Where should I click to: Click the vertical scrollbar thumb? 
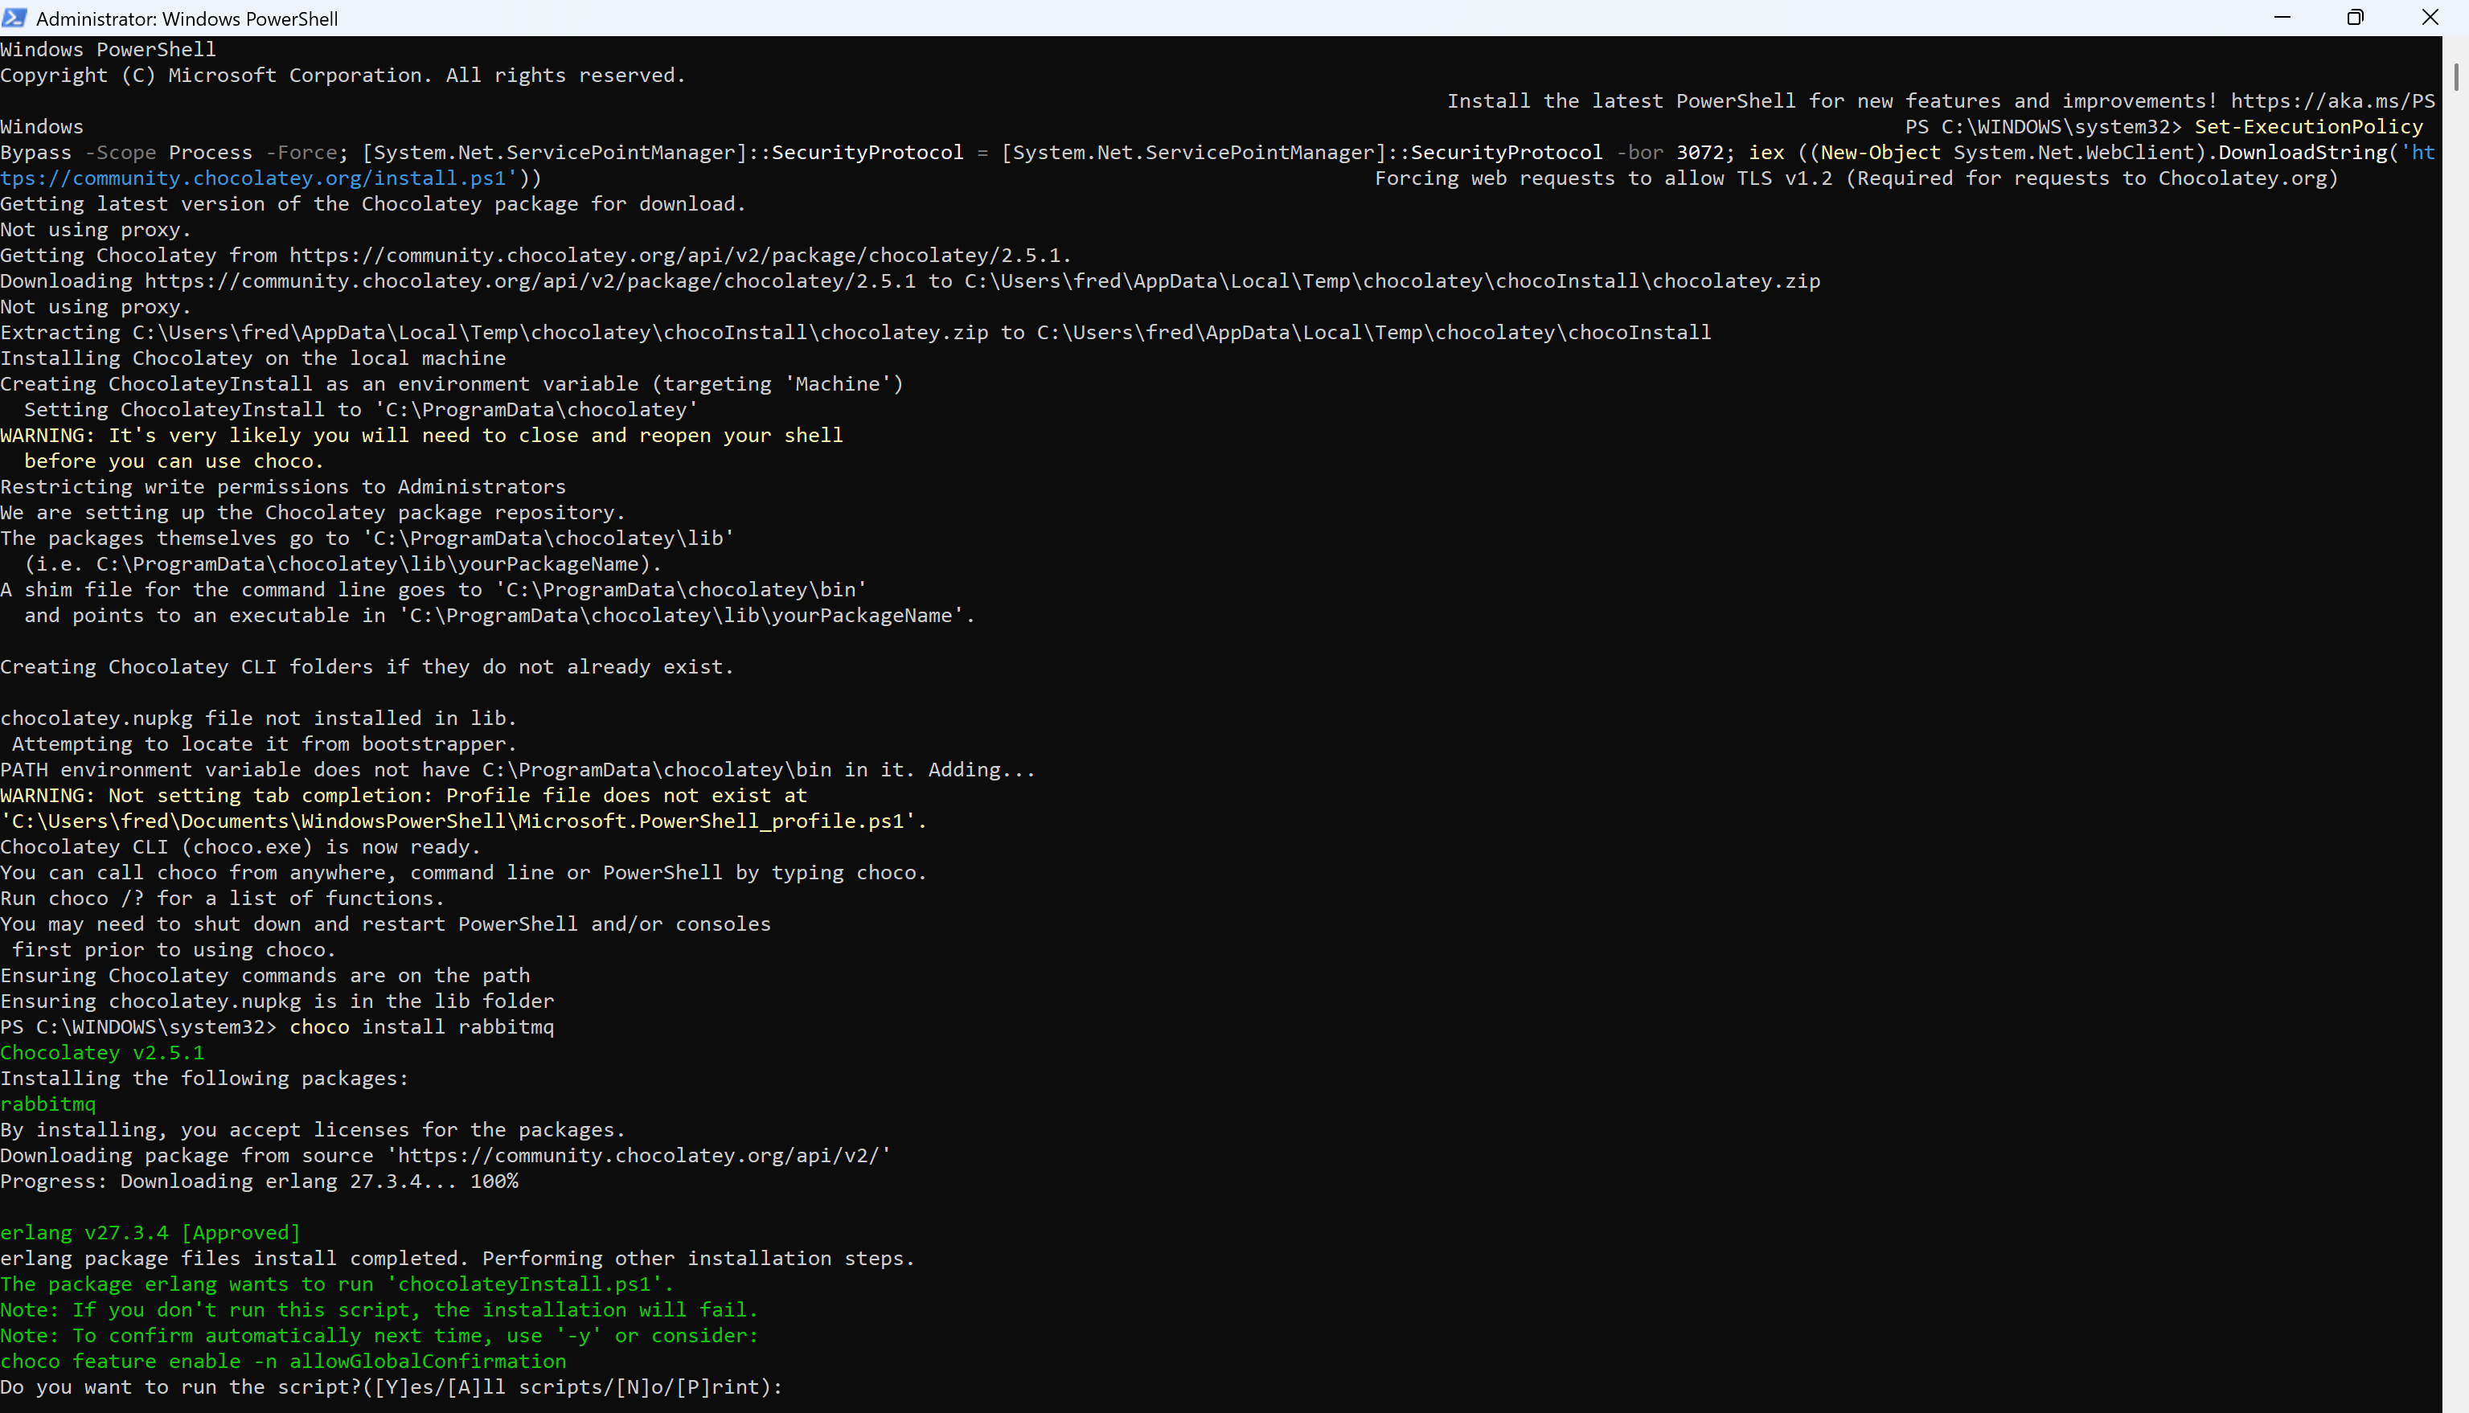pos(2455,76)
